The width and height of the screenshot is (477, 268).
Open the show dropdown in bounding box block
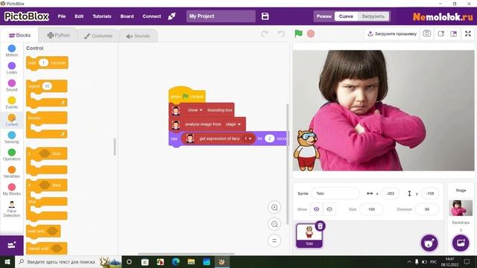coord(195,110)
